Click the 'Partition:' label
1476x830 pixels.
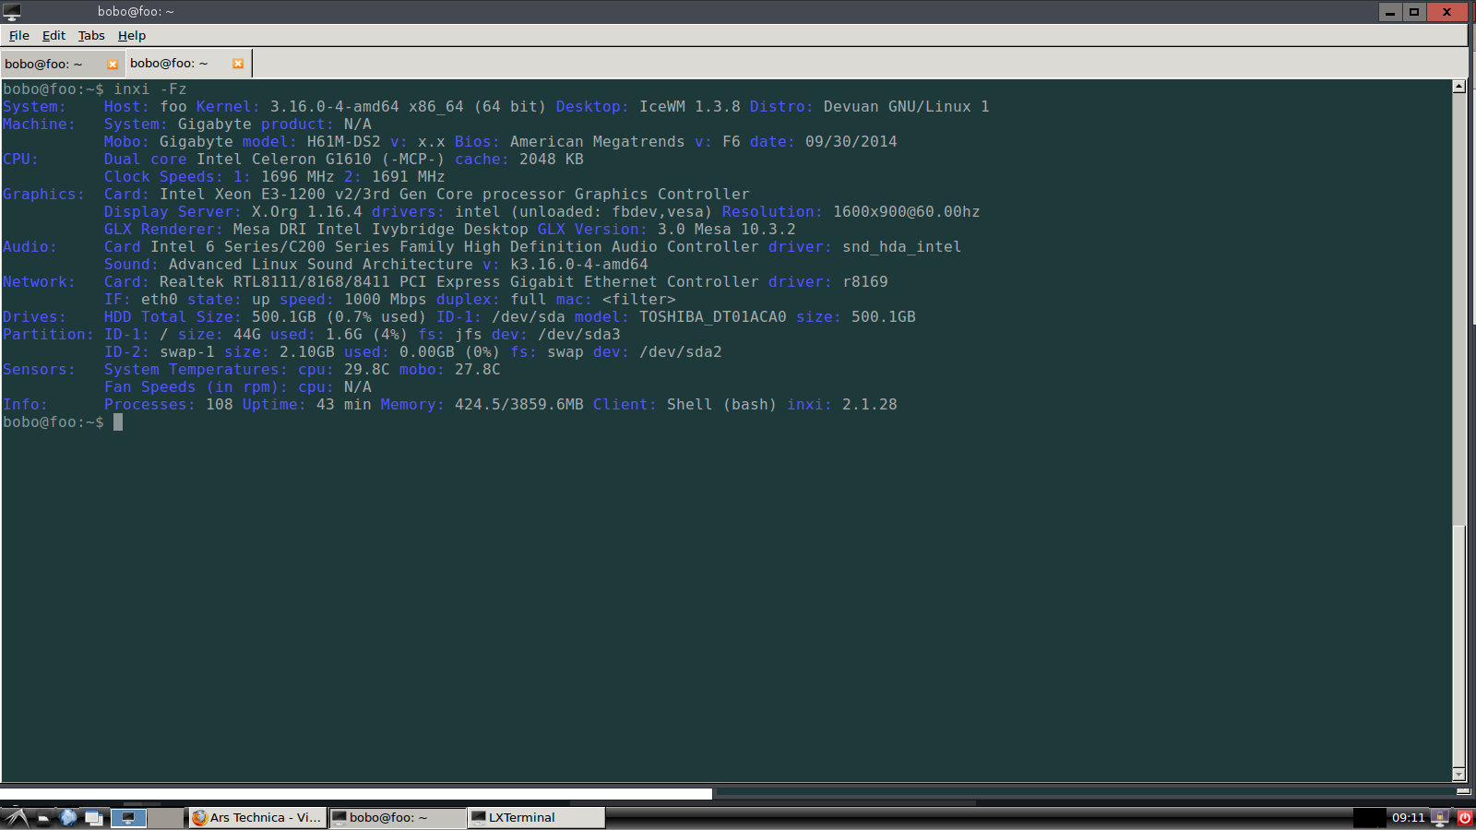coord(48,335)
